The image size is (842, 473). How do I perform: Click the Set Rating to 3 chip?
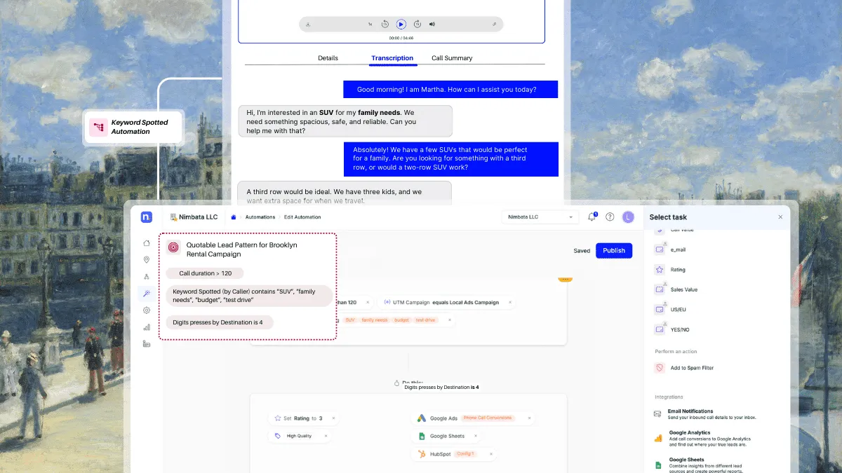coord(305,418)
